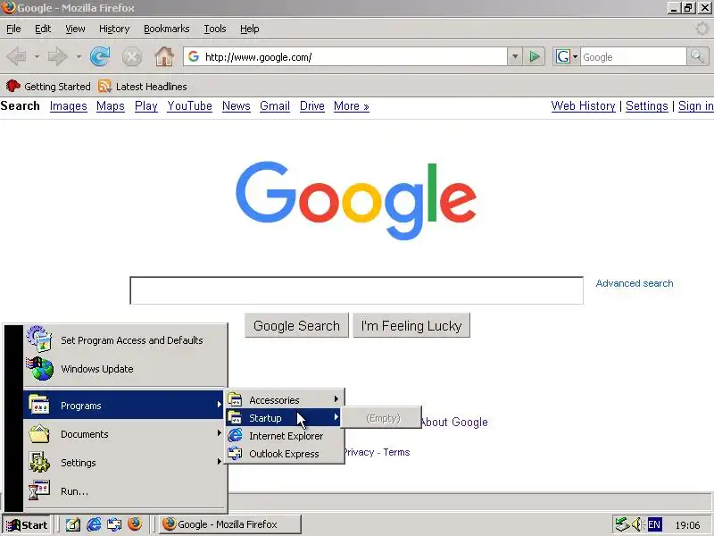Expand the Programs menu entry
The width and height of the screenshot is (714, 536).
coord(124,405)
